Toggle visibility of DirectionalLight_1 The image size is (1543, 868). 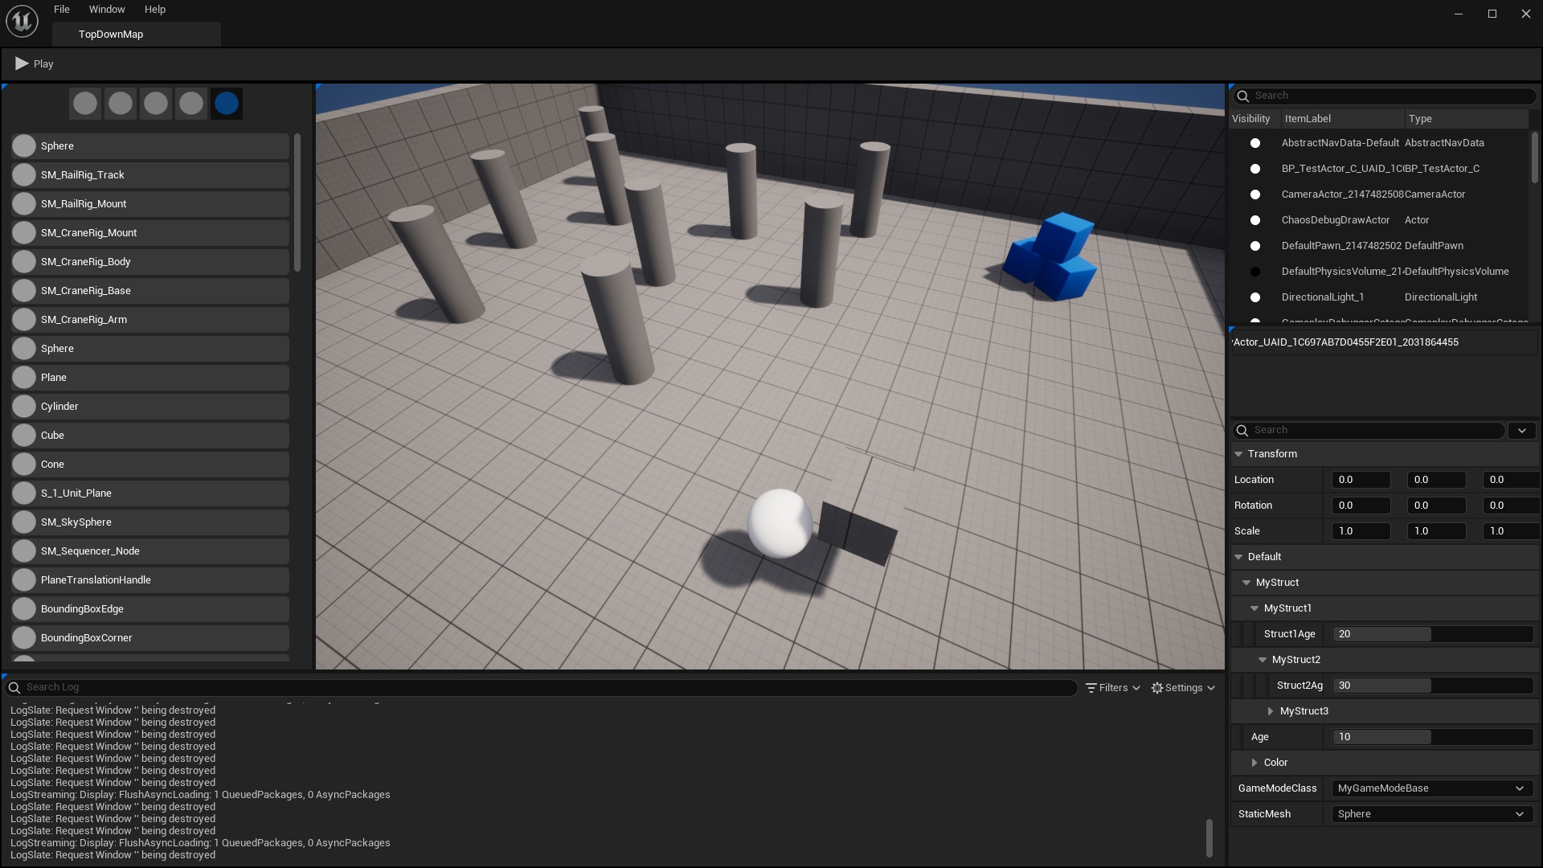point(1254,297)
